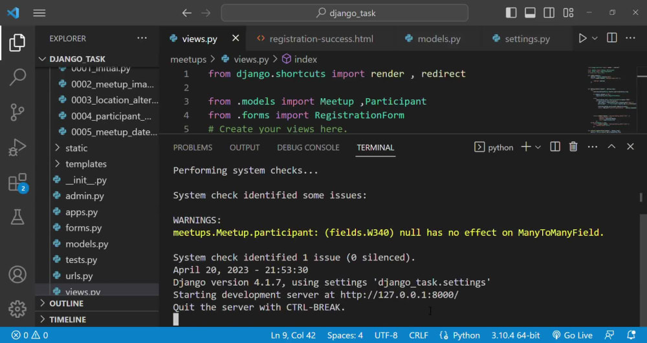Open errors and warnings status indicator

pyautogui.click(x=30, y=335)
